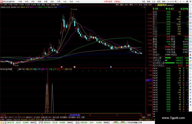Expand the 扩展 panel
Image resolution: width=192 pixels, height=124 pixels.
tap(3, 120)
